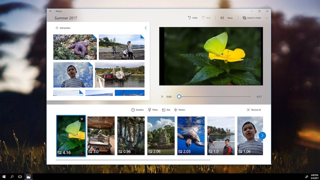Click the preview seek slider handle
The height and width of the screenshot is (180, 320).
[x=179, y=97]
